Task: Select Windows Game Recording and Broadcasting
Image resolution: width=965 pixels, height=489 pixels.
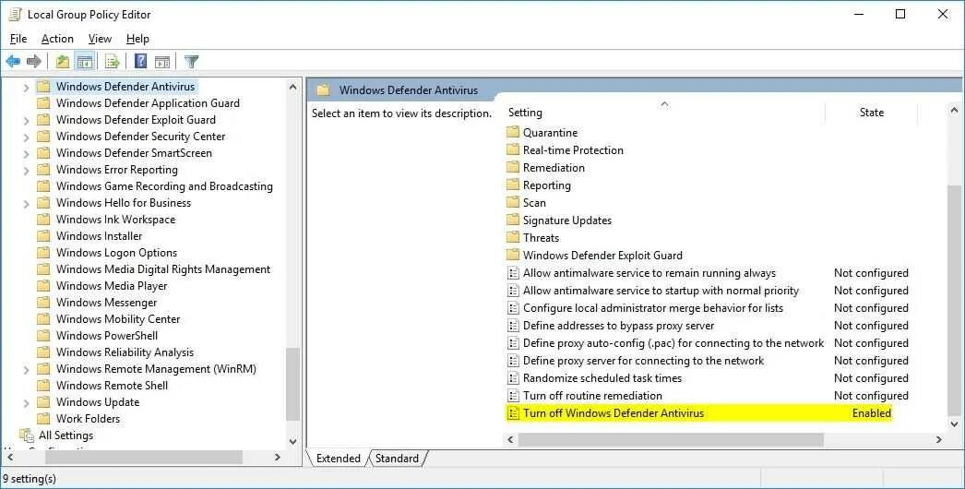Action: coord(164,186)
